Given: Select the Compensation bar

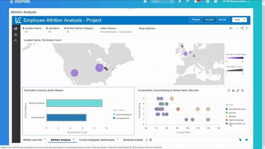Looking at the screenshot, I should 66,118.
